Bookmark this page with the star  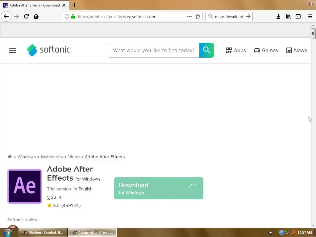tap(198, 17)
